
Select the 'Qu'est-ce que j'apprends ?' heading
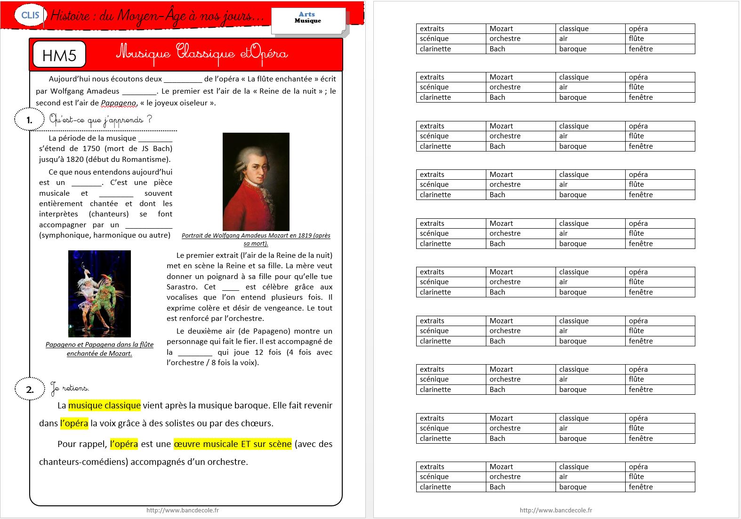point(101,119)
